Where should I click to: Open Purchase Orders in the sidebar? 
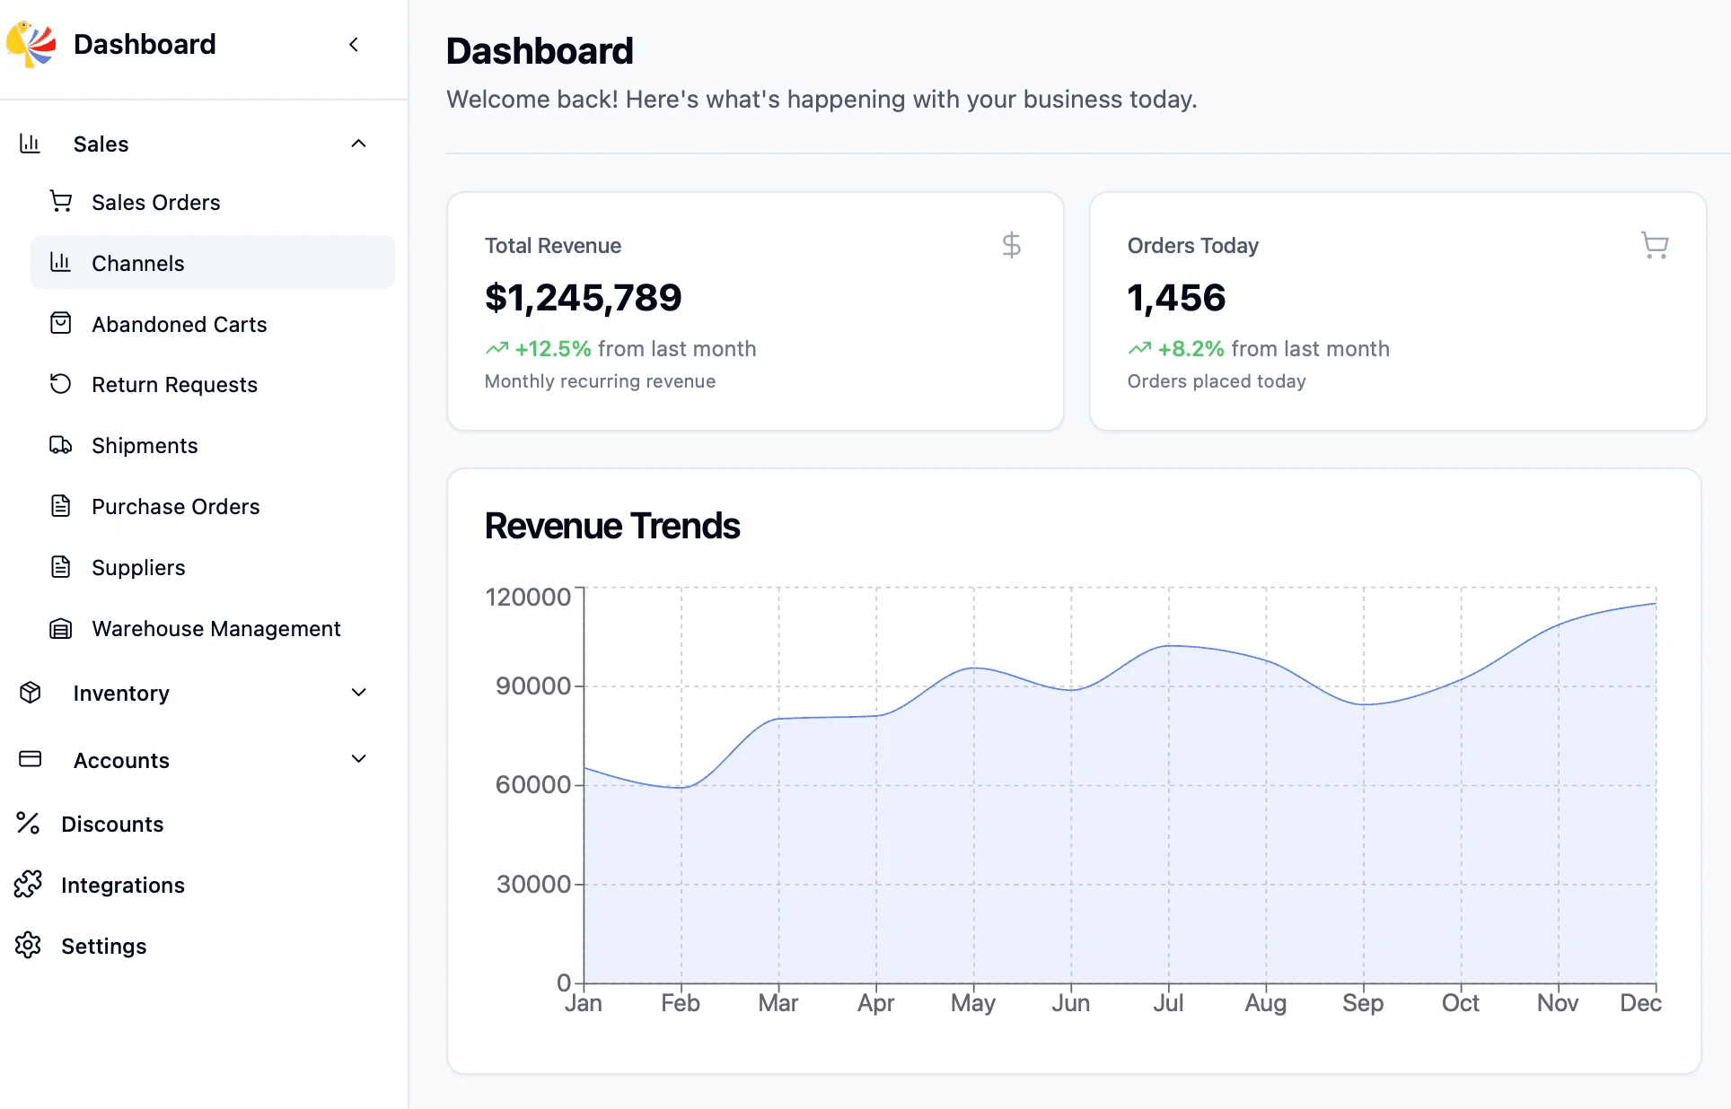pyautogui.click(x=175, y=506)
